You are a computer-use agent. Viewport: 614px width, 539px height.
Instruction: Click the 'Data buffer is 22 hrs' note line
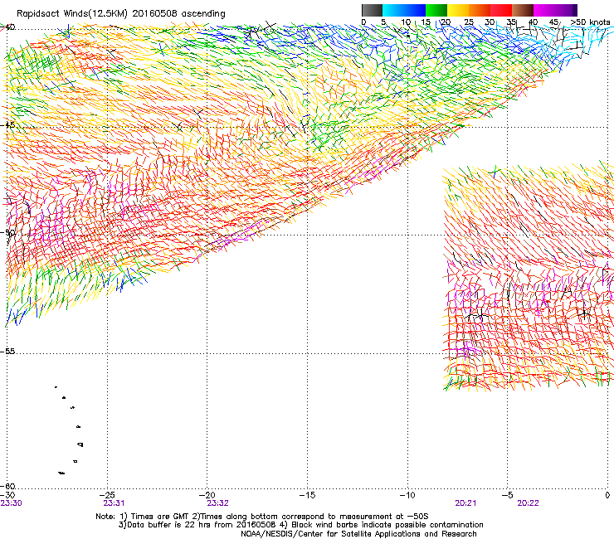click(x=300, y=525)
